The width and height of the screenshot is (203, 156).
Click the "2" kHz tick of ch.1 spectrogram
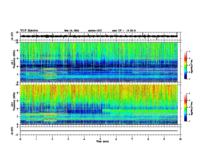pyautogui.click(x=18, y=74)
